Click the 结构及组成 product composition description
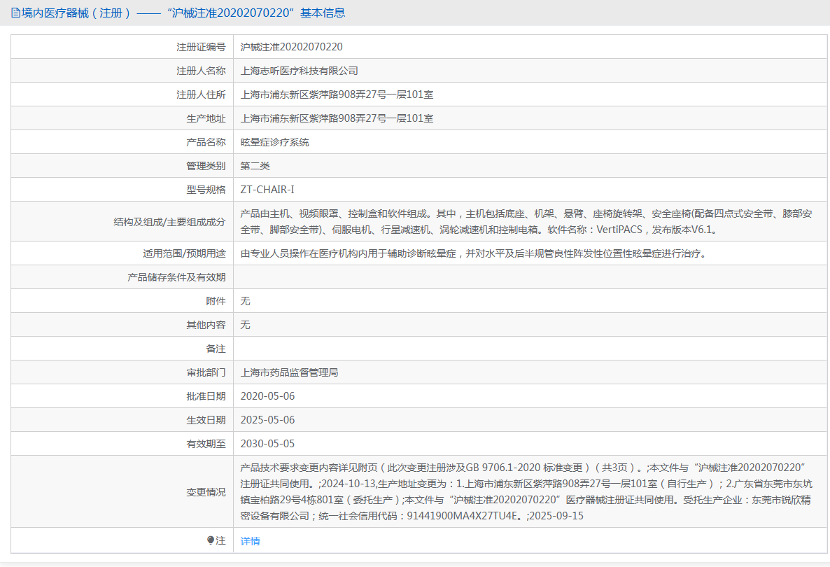 [526, 221]
